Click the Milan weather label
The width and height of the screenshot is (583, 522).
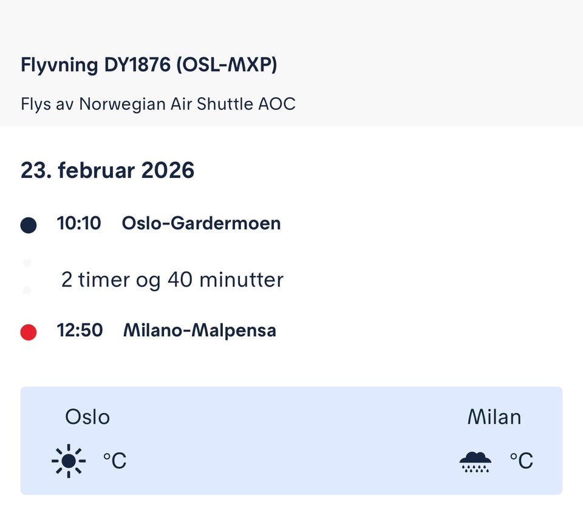(494, 417)
